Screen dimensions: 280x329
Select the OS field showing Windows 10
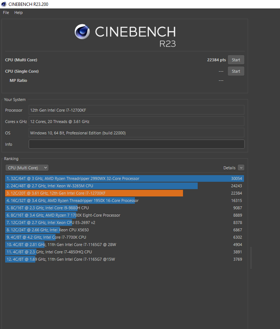coord(137,133)
